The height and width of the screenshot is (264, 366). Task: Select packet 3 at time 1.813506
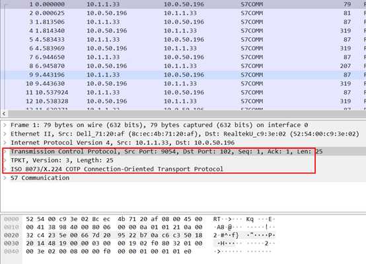coord(183,22)
